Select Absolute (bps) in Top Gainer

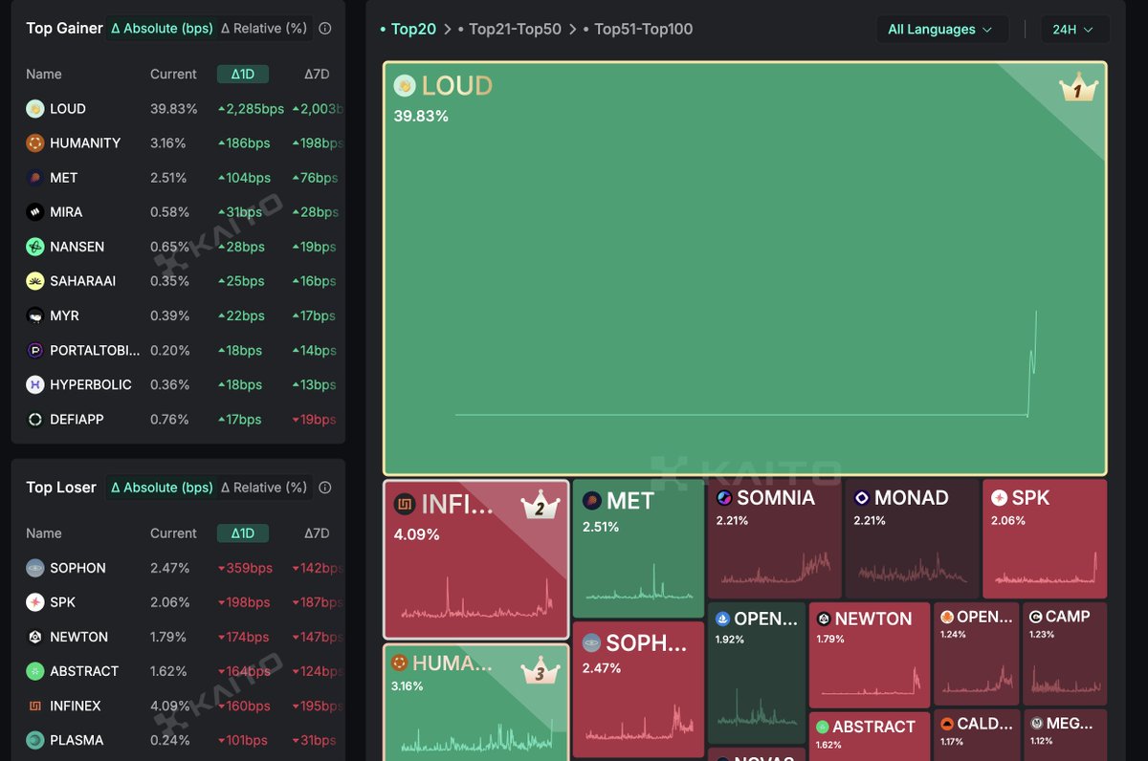click(161, 29)
